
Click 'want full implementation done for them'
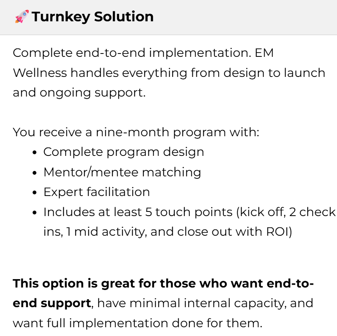coord(138,323)
